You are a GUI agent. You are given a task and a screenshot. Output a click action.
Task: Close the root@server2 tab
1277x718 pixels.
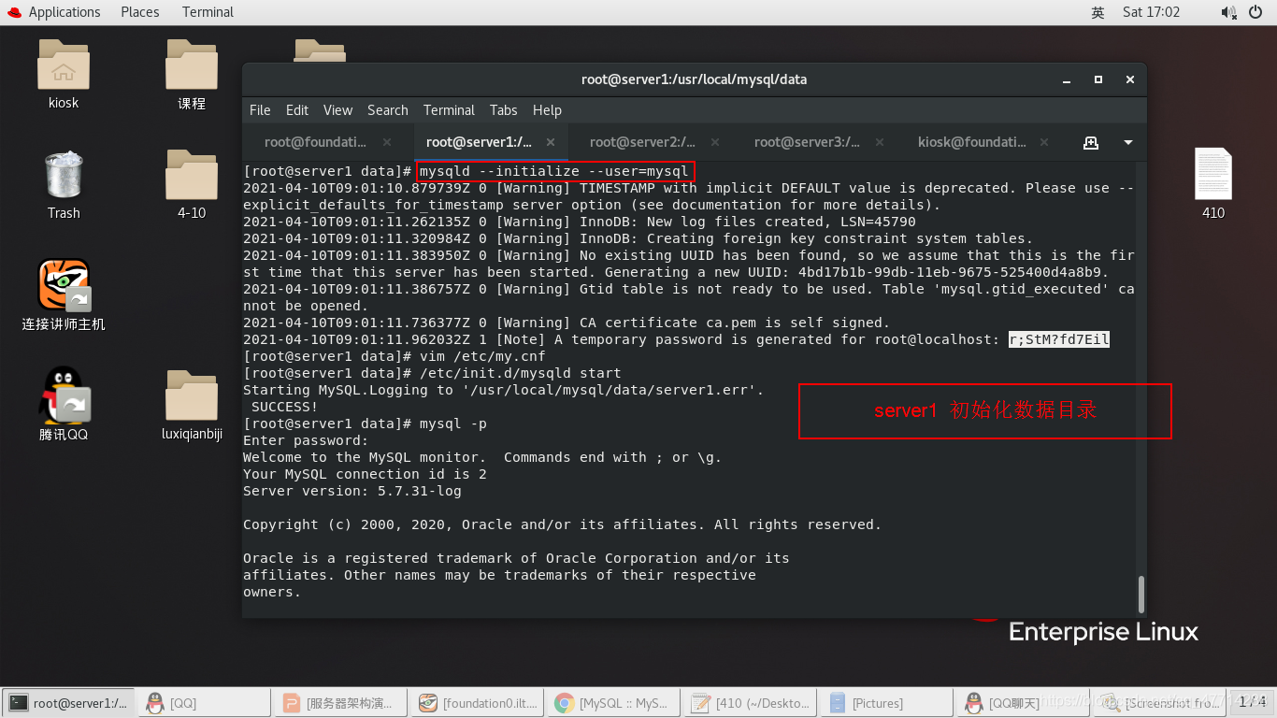click(715, 142)
